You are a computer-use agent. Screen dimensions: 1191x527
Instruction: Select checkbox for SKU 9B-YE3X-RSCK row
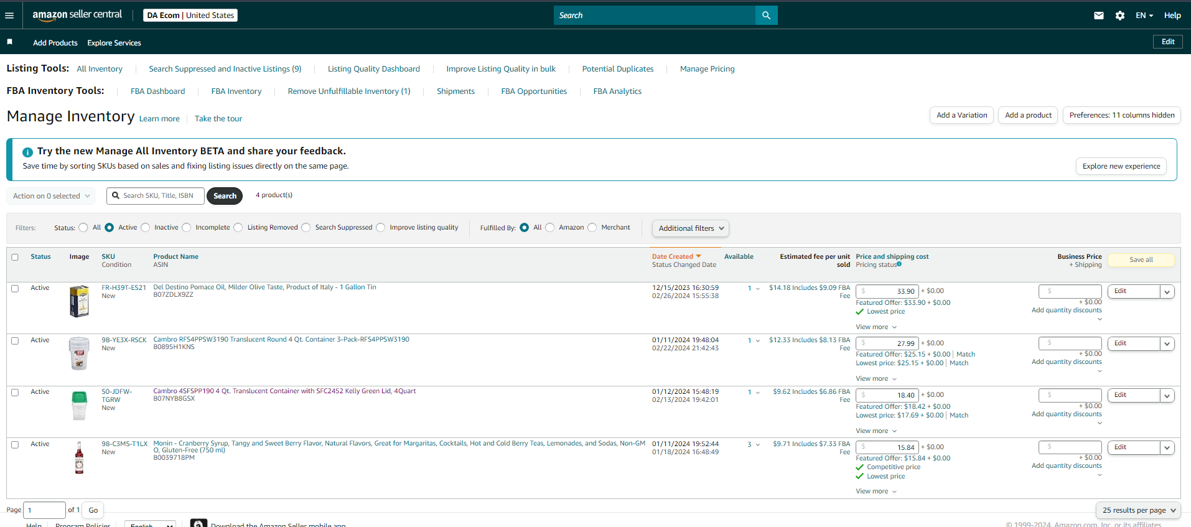(15, 341)
